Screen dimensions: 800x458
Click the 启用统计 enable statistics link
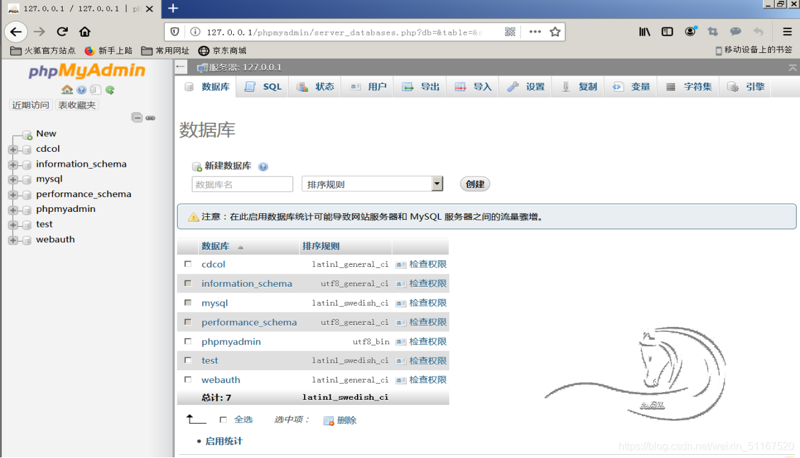pos(224,441)
